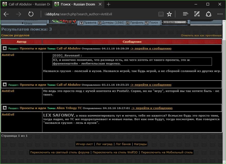Open Поиск forum menu item
This screenshot has width=226, height=164.
coord(151,23)
